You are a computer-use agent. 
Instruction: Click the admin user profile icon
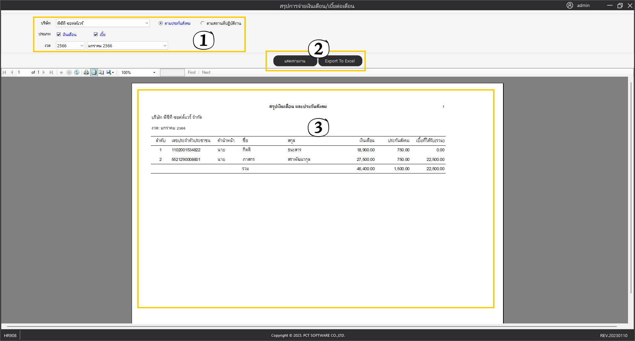click(x=570, y=5)
